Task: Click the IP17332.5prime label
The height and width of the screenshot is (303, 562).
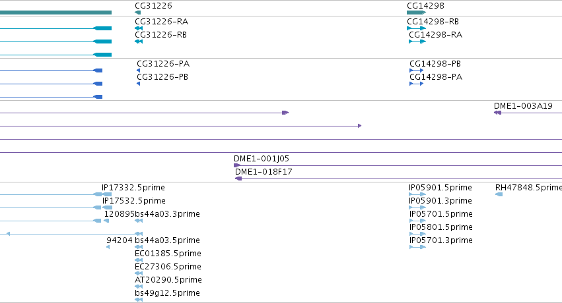Action: click(133, 188)
